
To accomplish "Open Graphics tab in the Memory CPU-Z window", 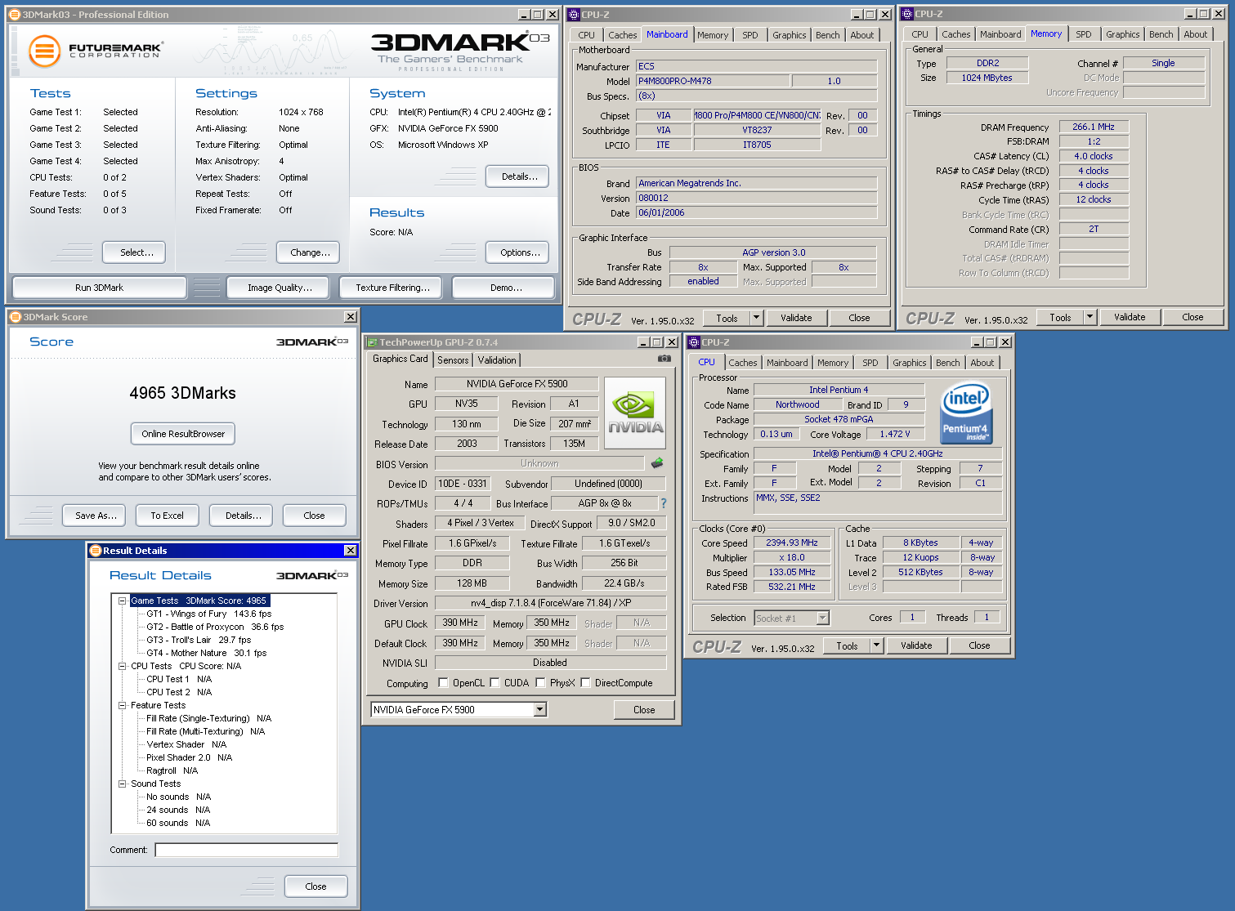I will (x=1122, y=34).
